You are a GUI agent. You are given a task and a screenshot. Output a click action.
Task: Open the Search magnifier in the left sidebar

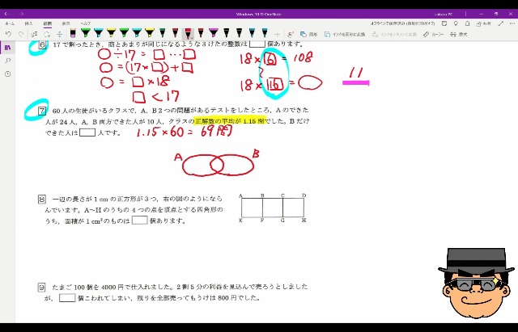[8, 61]
